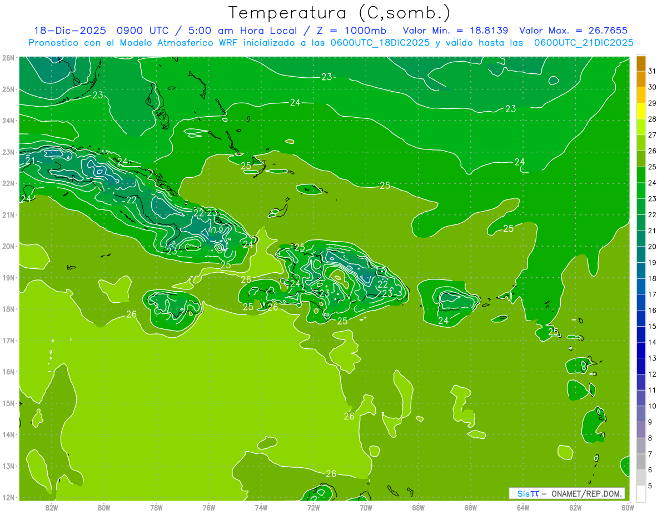Click latitude label '16N'
Image resolution: width=667 pixels, height=515 pixels.
tap(8, 372)
